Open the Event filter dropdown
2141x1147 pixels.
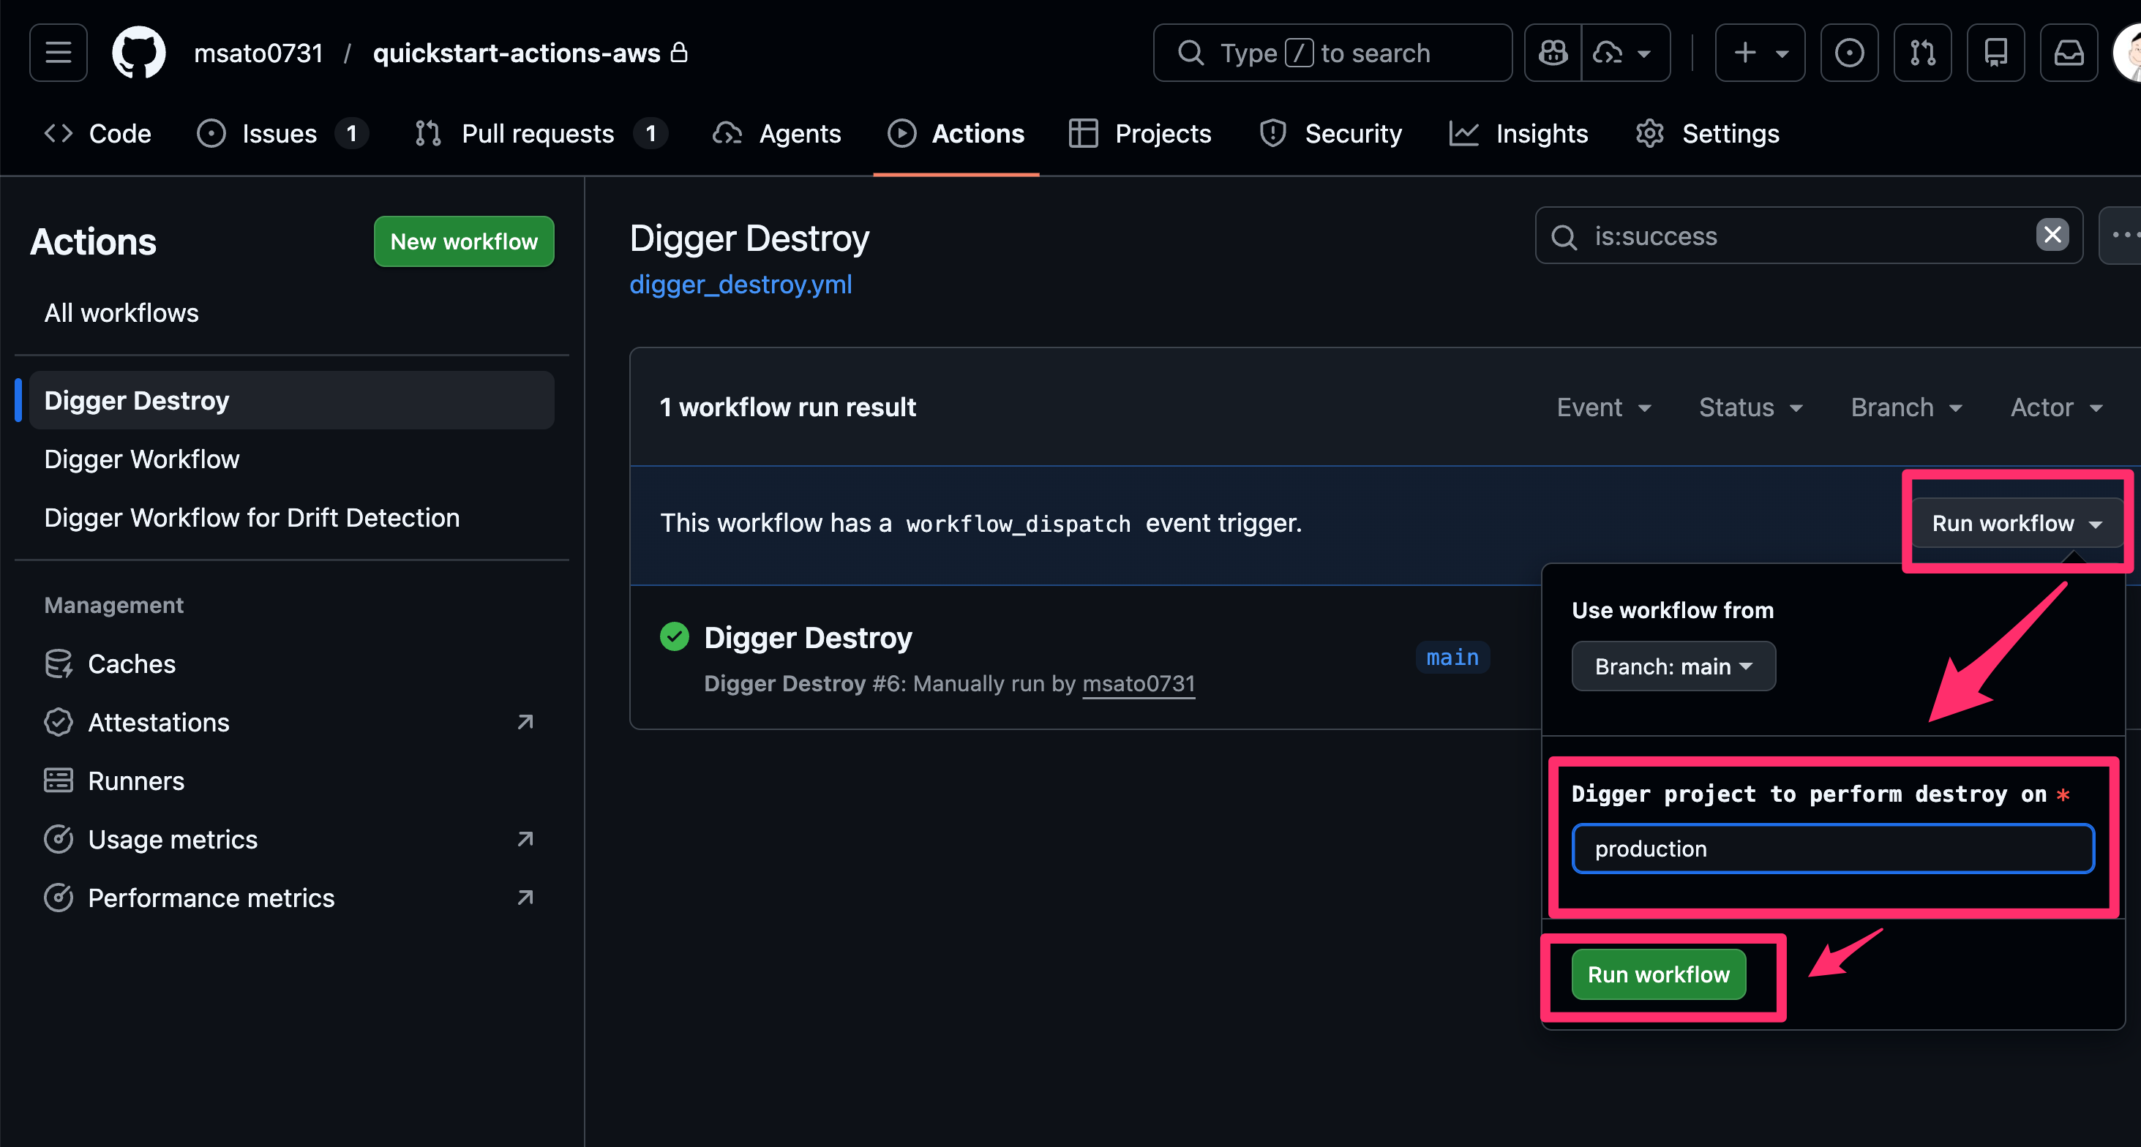(x=1603, y=407)
